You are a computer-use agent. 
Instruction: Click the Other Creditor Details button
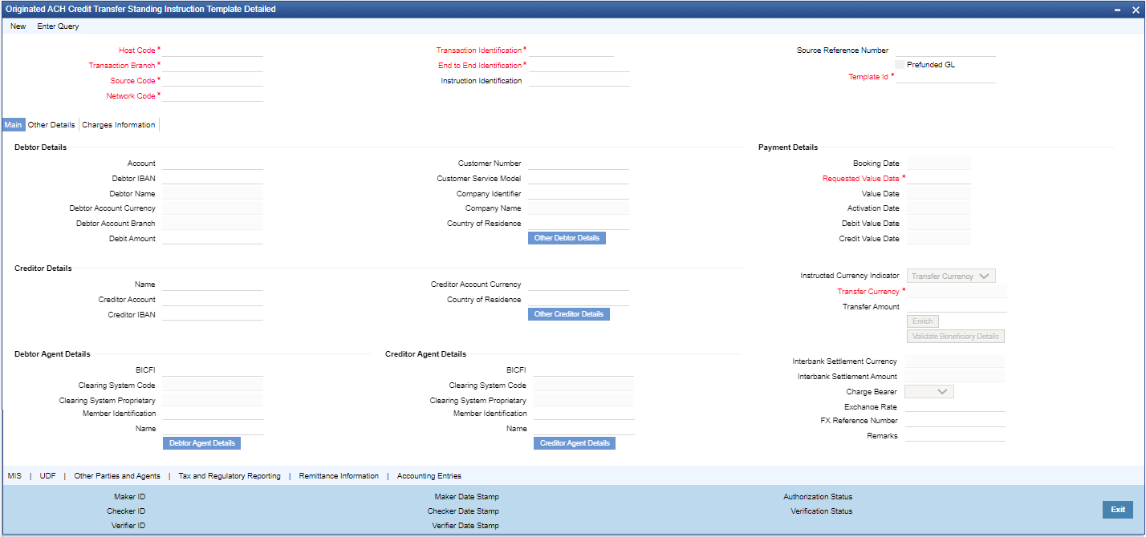tap(569, 314)
